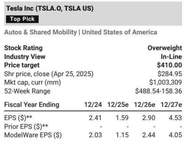Viewport: 189px width, 144px height.
Task: Select the 12/24 fiscal year column header
Action: pyautogui.click(x=93, y=105)
